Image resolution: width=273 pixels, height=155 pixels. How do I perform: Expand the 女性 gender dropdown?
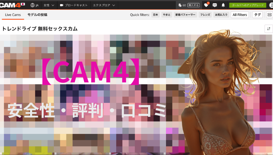click(x=49, y=5)
